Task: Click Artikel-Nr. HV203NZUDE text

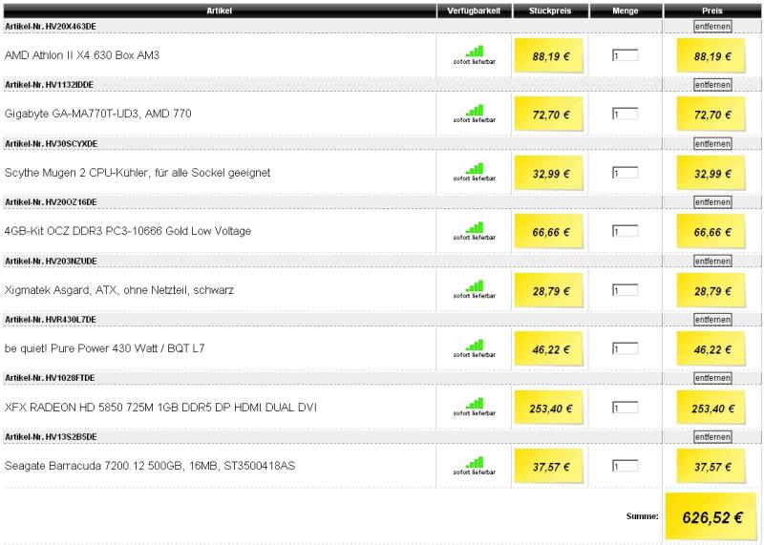Action: click(51, 262)
